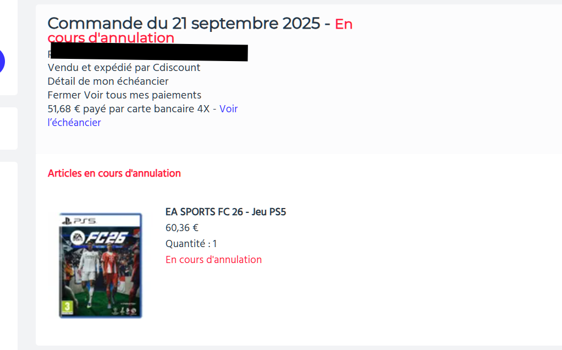Click the blue circle button at the left edge
The height and width of the screenshot is (350, 562).
[2, 61]
